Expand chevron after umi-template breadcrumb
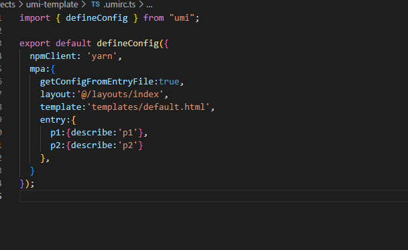Screen dimensions: 408x250 pyautogui.click(x=84, y=5)
